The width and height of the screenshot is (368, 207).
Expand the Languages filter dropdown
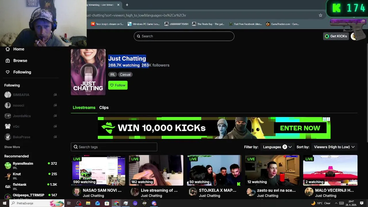[x=277, y=147]
